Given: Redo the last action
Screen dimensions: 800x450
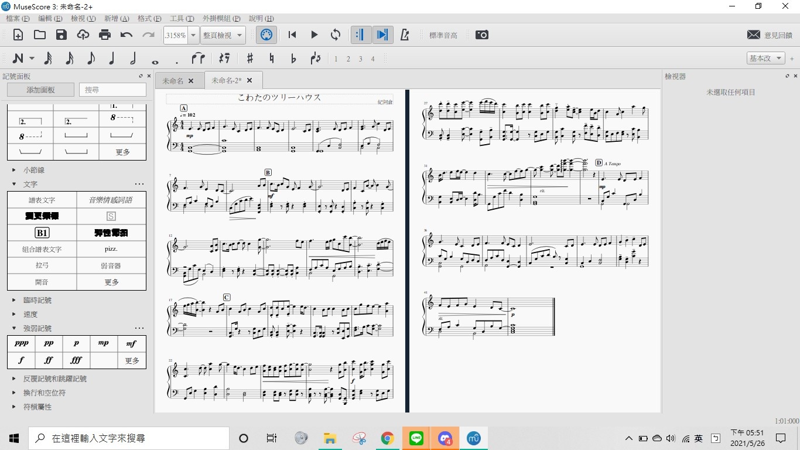Looking at the screenshot, I should [148, 35].
